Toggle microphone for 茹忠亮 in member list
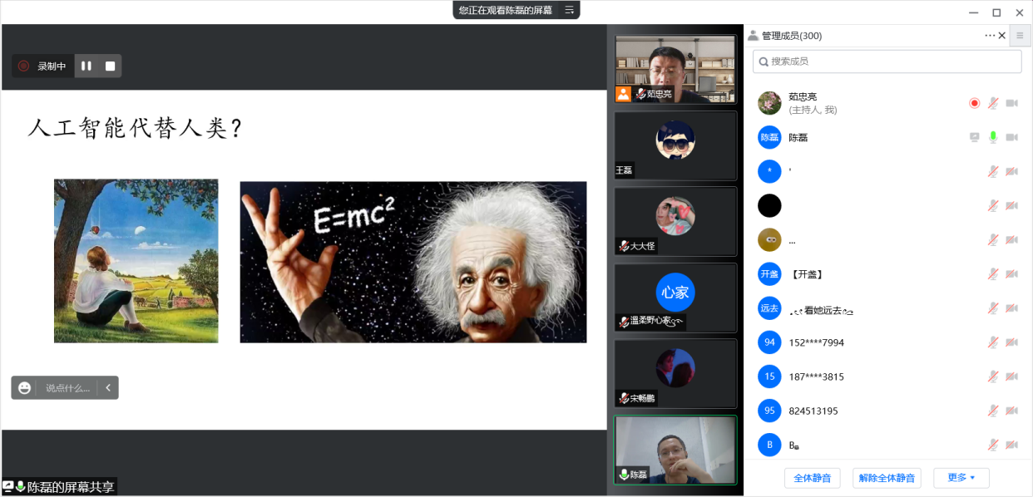This screenshot has height=497, width=1033. (x=992, y=103)
